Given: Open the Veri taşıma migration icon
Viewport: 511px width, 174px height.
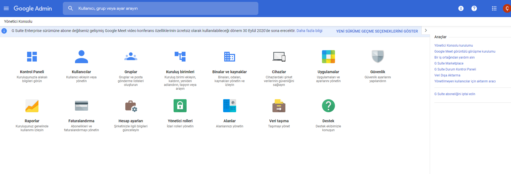Looking at the screenshot, I should [x=279, y=106].
